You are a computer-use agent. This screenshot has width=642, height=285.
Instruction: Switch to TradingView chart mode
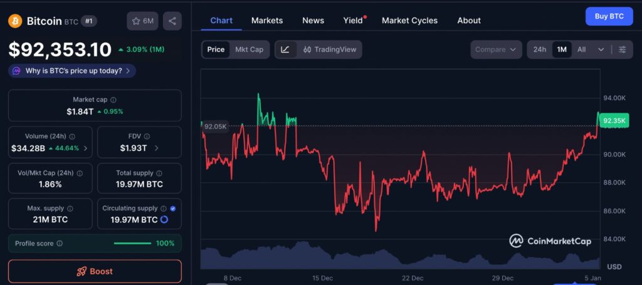pyautogui.click(x=330, y=49)
